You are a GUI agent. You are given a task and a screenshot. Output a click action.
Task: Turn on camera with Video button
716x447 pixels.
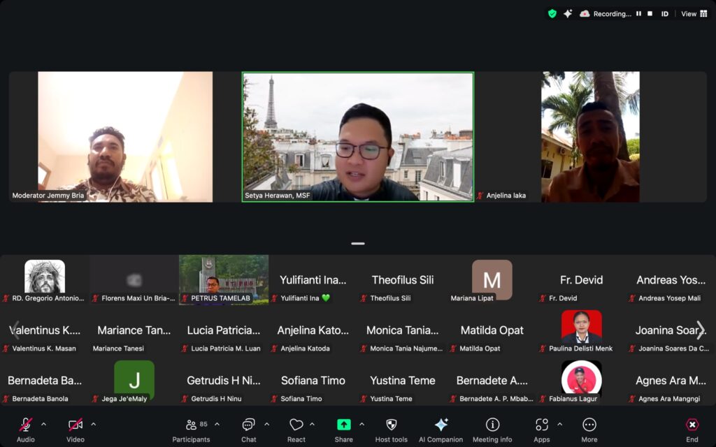tap(76, 425)
